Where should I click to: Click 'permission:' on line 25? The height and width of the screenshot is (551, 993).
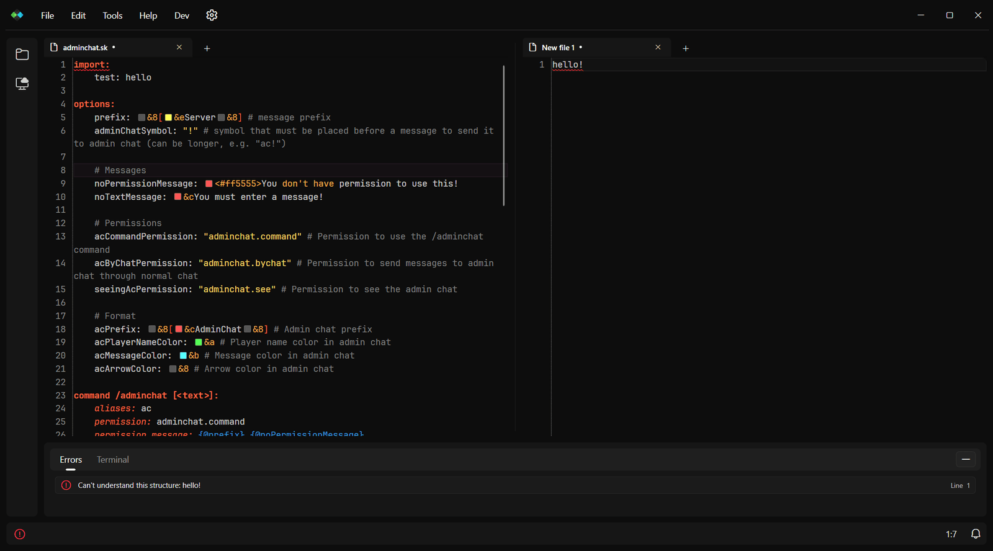(x=123, y=421)
